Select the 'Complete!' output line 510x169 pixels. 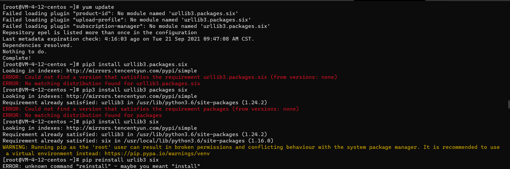pos(17,58)
